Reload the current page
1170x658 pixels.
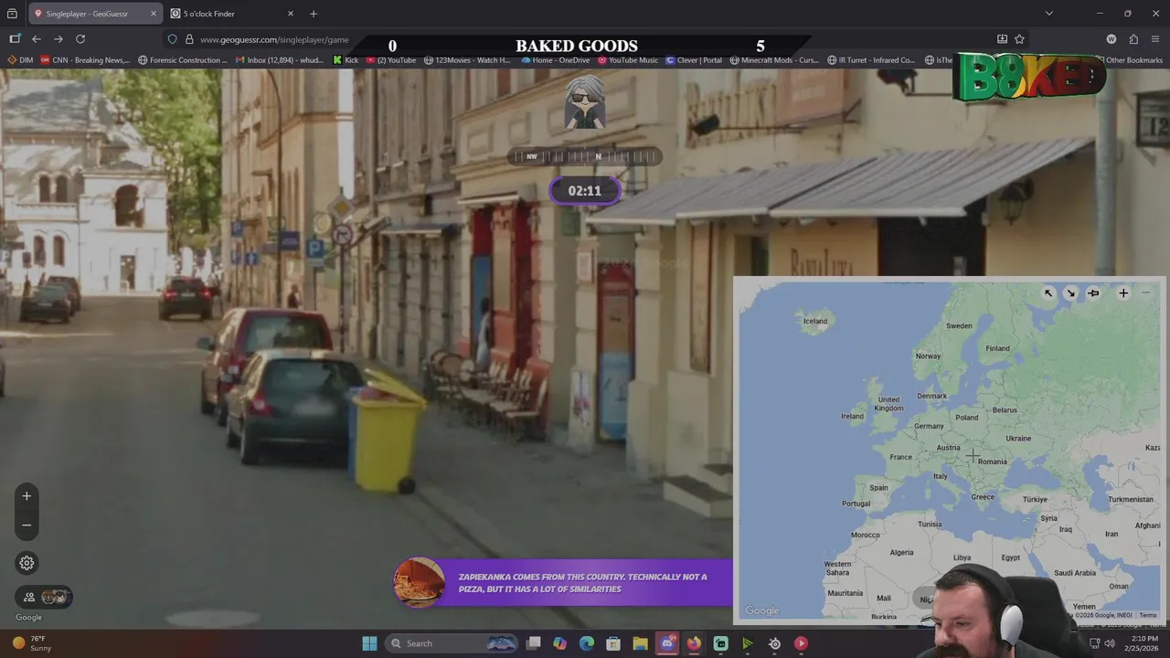[x=80, y=39]
